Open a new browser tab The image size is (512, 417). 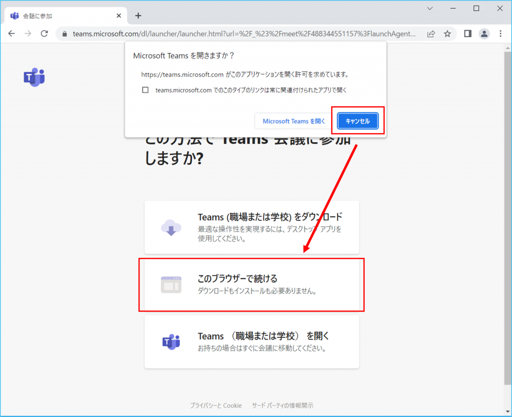click(x=138, y=15)
